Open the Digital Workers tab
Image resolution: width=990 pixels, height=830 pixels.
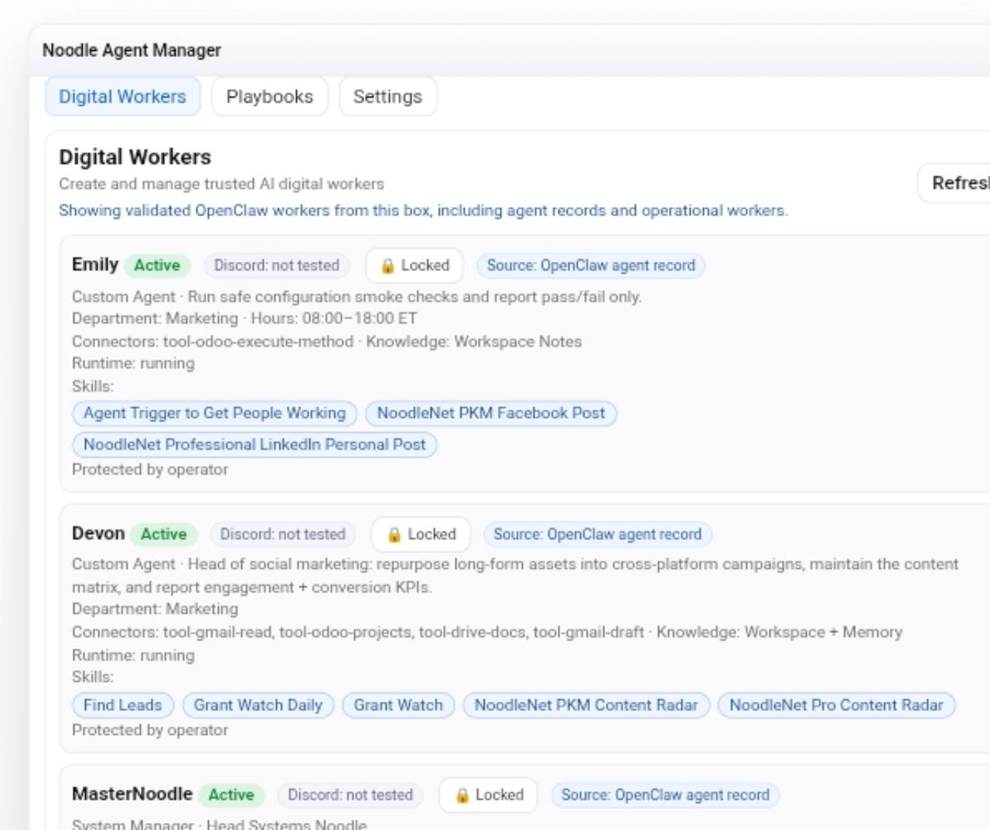122,97
